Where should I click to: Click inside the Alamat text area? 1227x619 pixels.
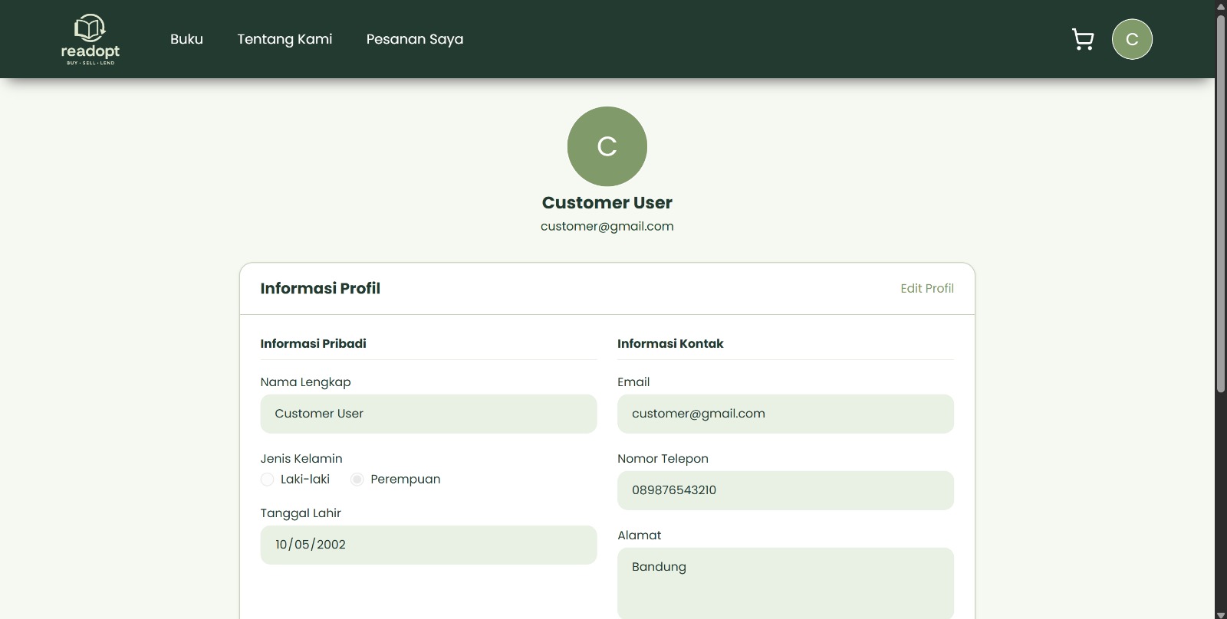(x=785, y=582)
